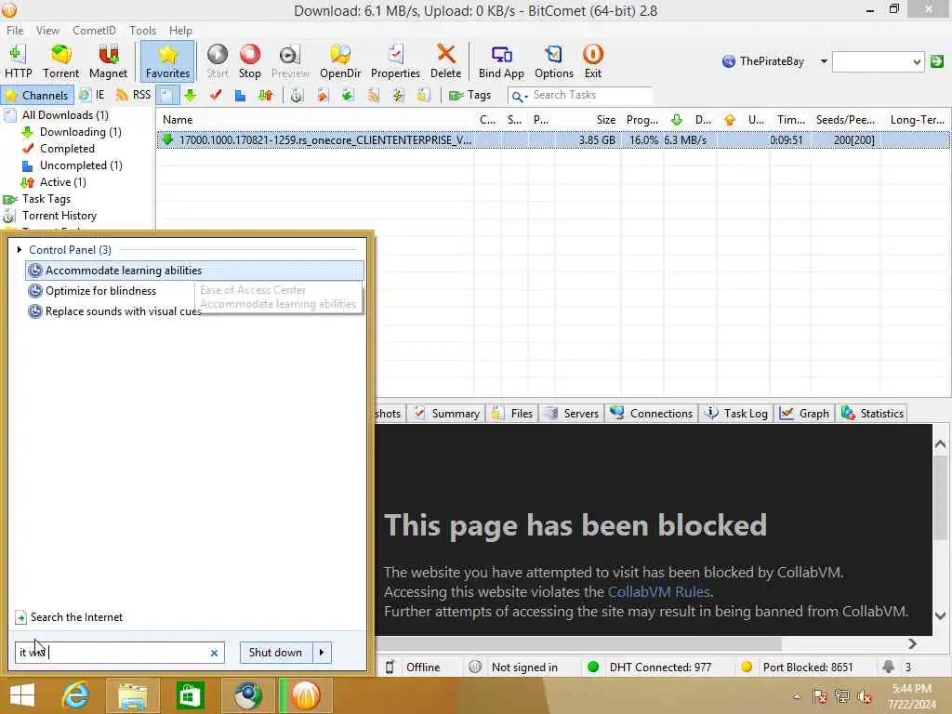Switch to the IE sidebar tab
Image resolution: width=952 pixels, height=714 pixels.
coord(92,96)
